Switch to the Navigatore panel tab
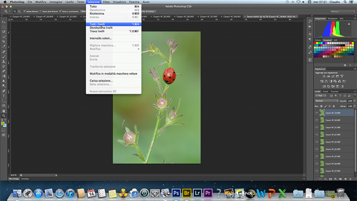This screenshot has width=357, height=201. coord(332,18)
